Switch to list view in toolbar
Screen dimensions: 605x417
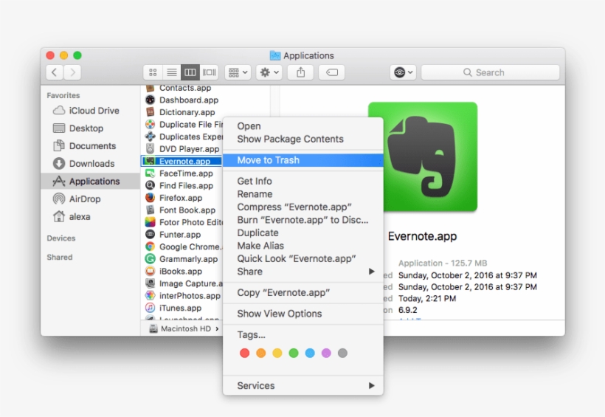(x=172, y=72)
